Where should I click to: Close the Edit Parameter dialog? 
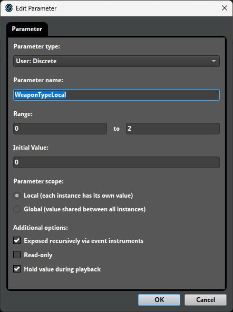pos(225,8)
